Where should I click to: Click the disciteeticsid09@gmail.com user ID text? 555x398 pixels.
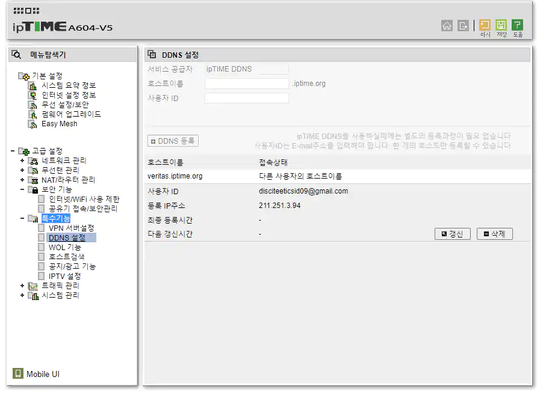point(303,191)
